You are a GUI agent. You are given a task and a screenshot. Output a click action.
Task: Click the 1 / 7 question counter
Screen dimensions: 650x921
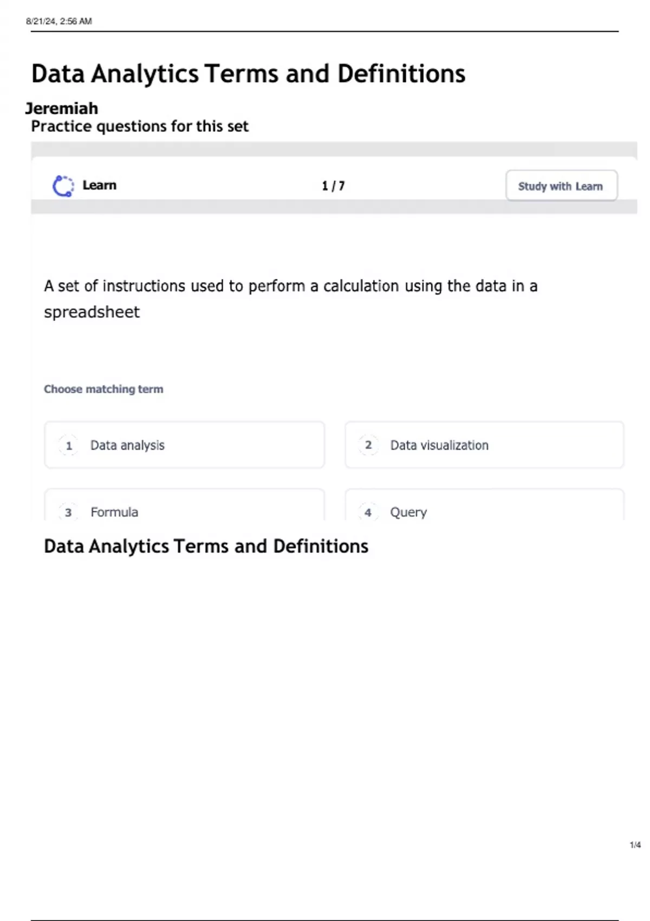point(333,186)
